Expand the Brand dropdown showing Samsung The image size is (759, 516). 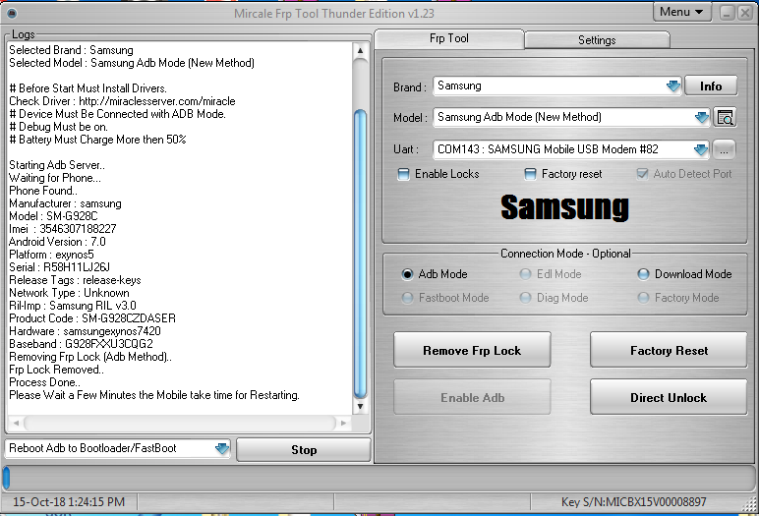[672, 86]
